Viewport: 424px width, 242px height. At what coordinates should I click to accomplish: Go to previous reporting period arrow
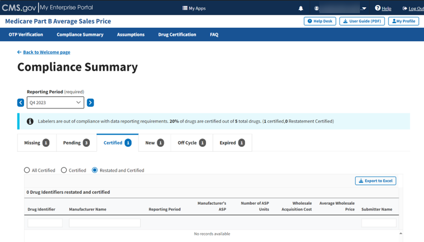point(21,103)
